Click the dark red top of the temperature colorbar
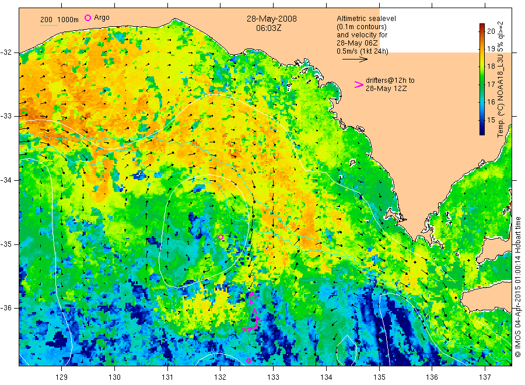The width and height of the screenshot is (525, 385). 482,26
